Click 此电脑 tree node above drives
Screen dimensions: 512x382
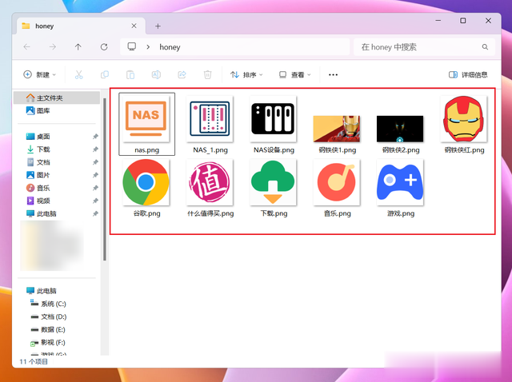coord(57,291)
